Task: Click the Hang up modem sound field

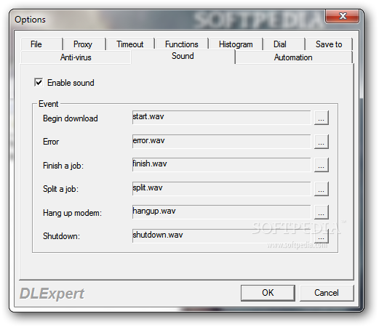Action: point(221,212)
